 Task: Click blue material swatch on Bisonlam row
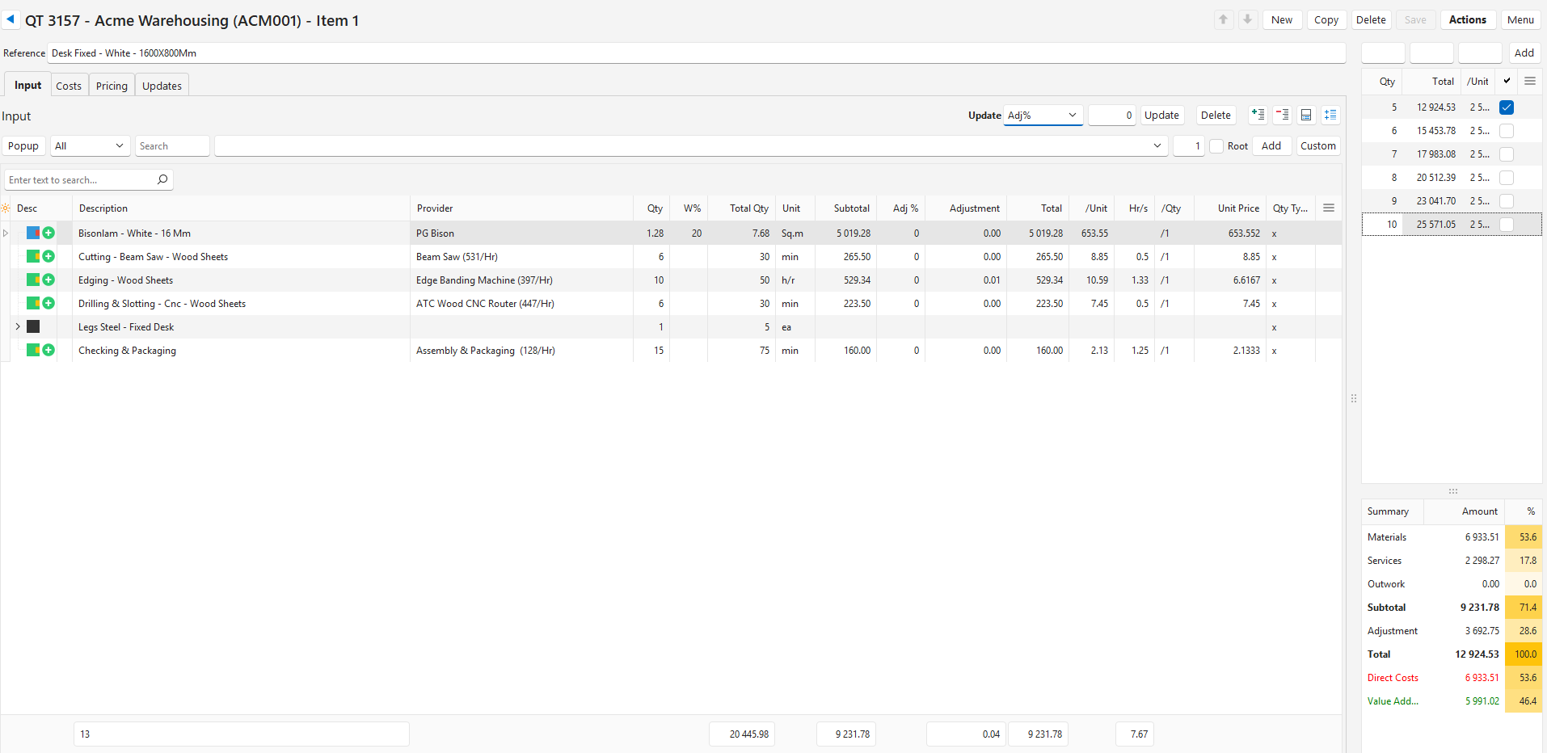[x=33, y=233]
